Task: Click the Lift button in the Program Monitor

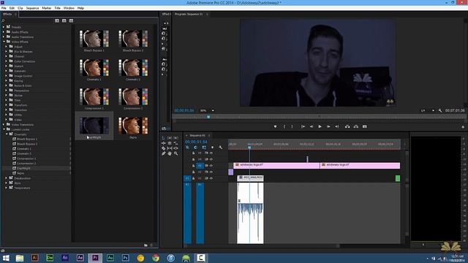Action: 347,126
